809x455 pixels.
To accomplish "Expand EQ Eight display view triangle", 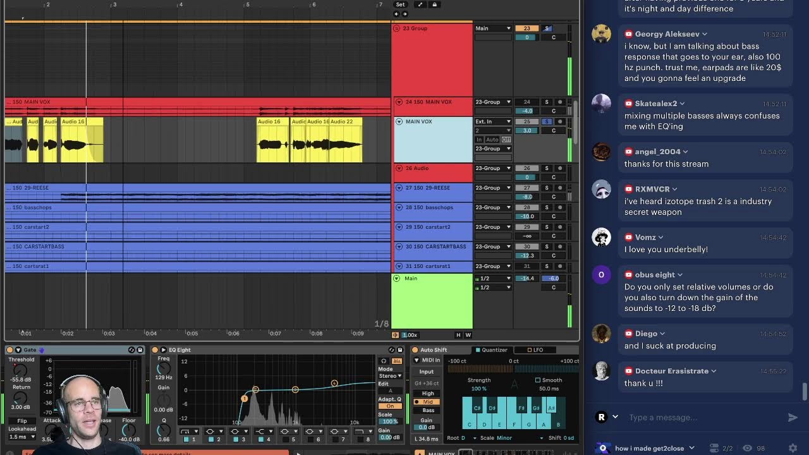I will 164,350.
